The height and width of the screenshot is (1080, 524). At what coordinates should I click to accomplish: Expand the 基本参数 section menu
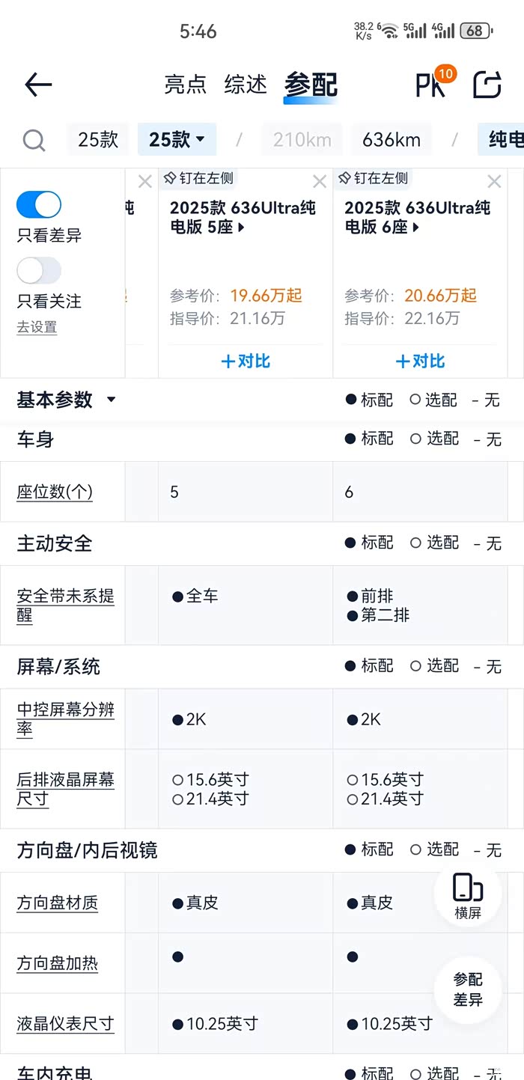click(111, 400)
